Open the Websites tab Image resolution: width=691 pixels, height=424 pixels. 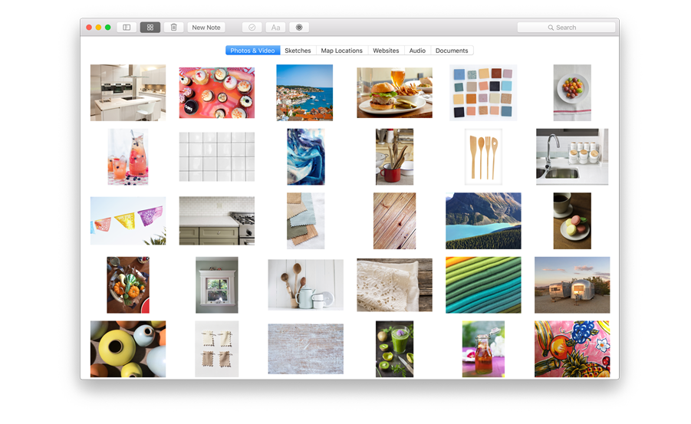pos(386,51)
